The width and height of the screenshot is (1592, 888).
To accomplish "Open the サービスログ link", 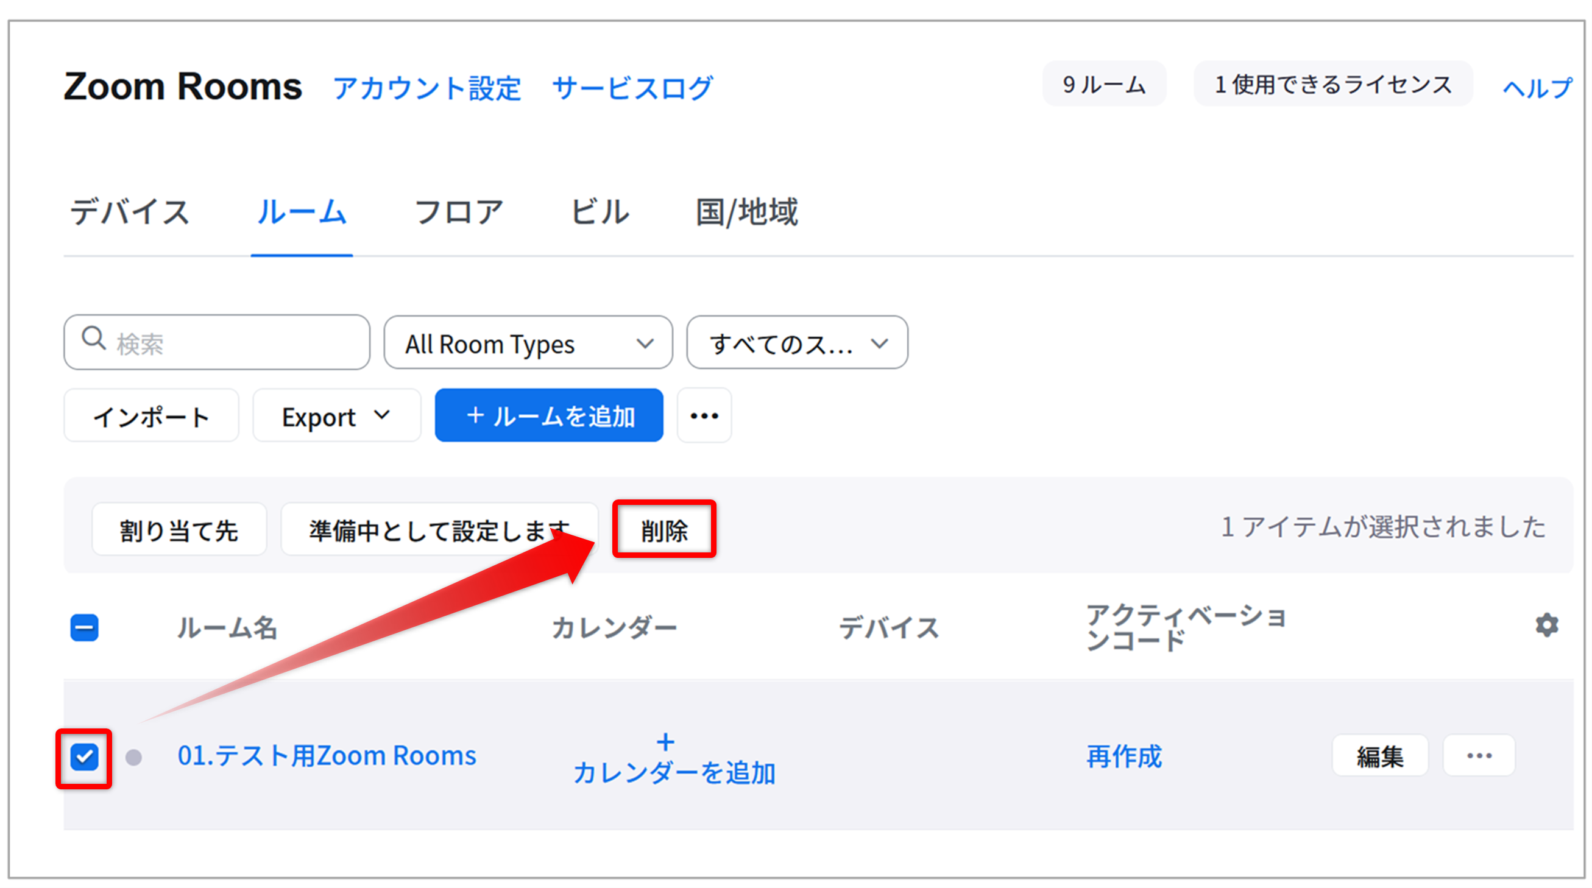I will (632, 88).
